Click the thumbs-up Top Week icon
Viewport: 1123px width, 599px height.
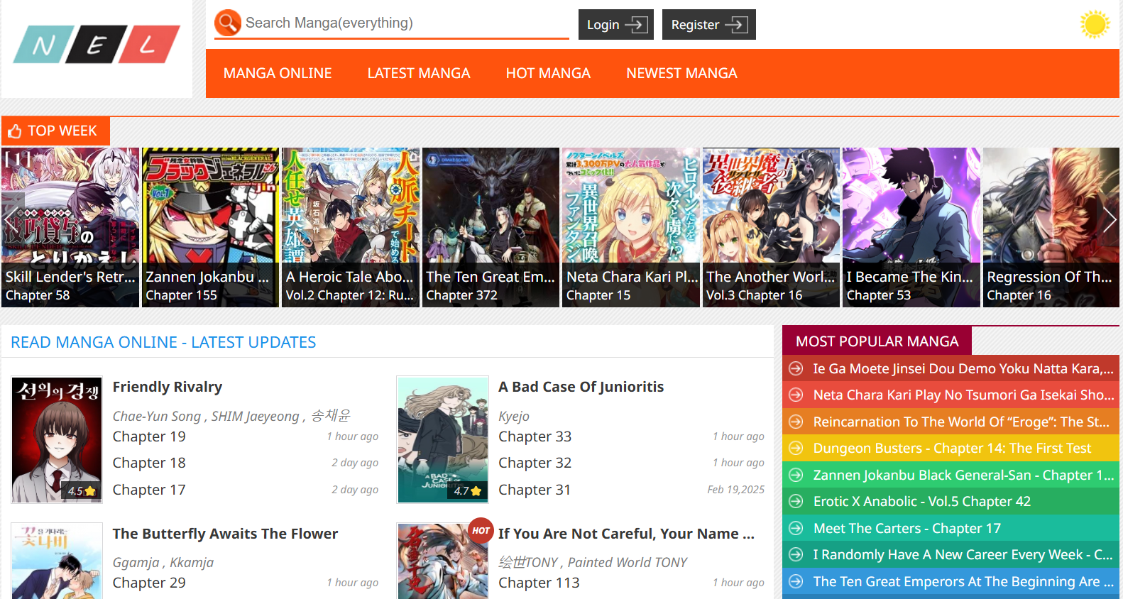point(15,131)
